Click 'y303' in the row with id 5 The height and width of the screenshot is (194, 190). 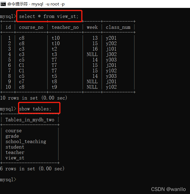pos(111,60)
